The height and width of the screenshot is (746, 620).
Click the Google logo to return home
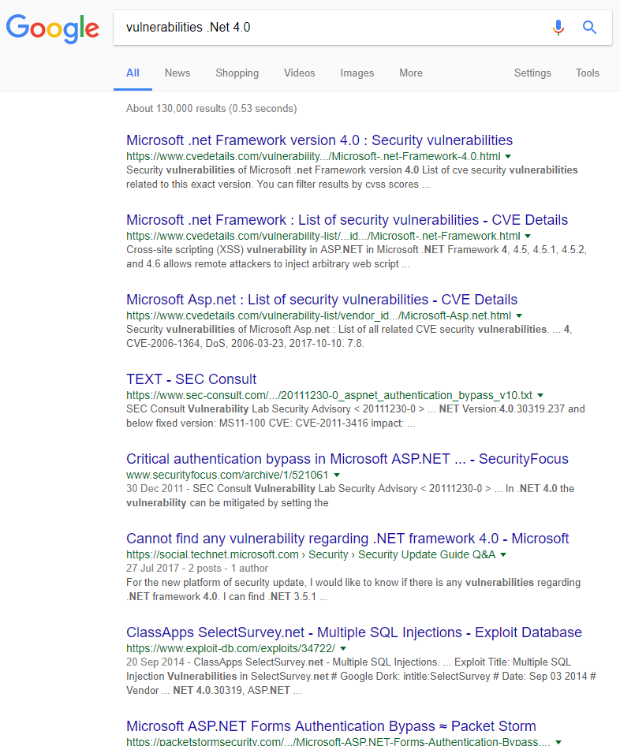[52, 28]
